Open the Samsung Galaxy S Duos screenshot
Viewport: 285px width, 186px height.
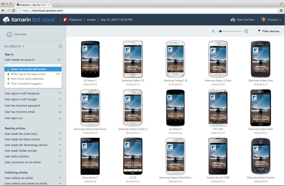click(x=218, y=59)
